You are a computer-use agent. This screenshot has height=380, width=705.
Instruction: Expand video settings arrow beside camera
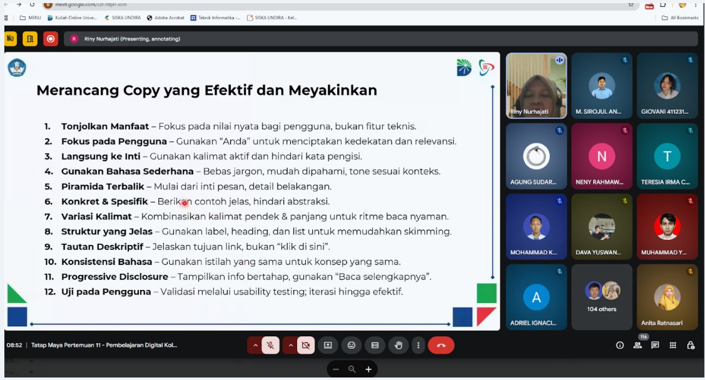(290, 346)
